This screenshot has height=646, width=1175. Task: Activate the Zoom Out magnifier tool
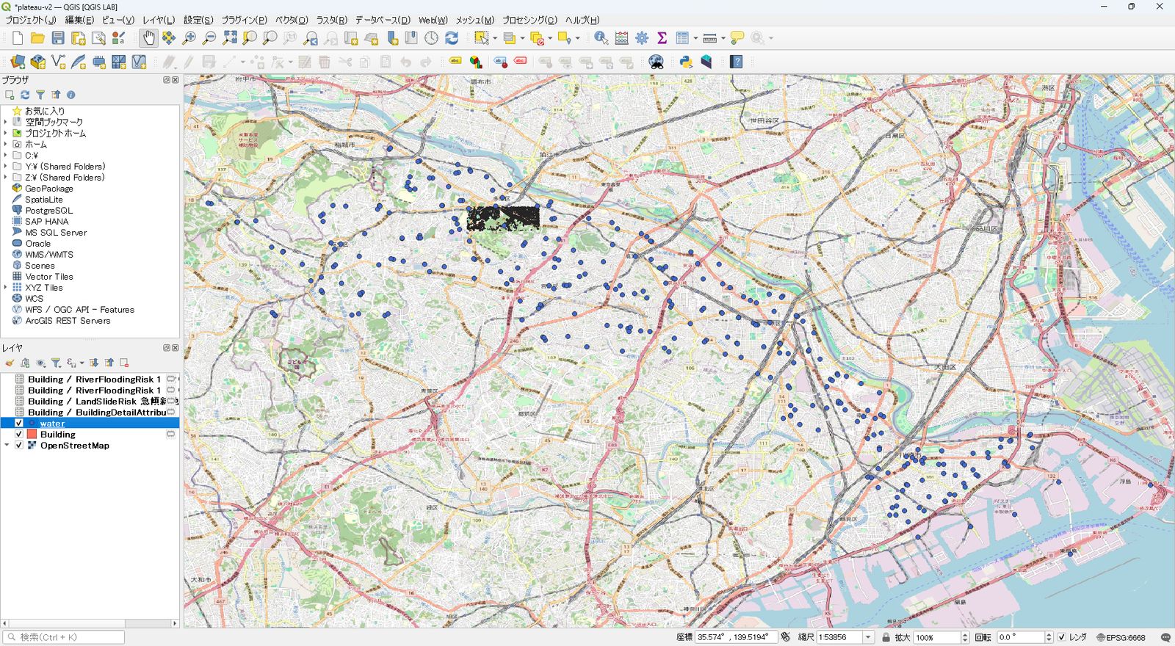[x=209, y=38]
